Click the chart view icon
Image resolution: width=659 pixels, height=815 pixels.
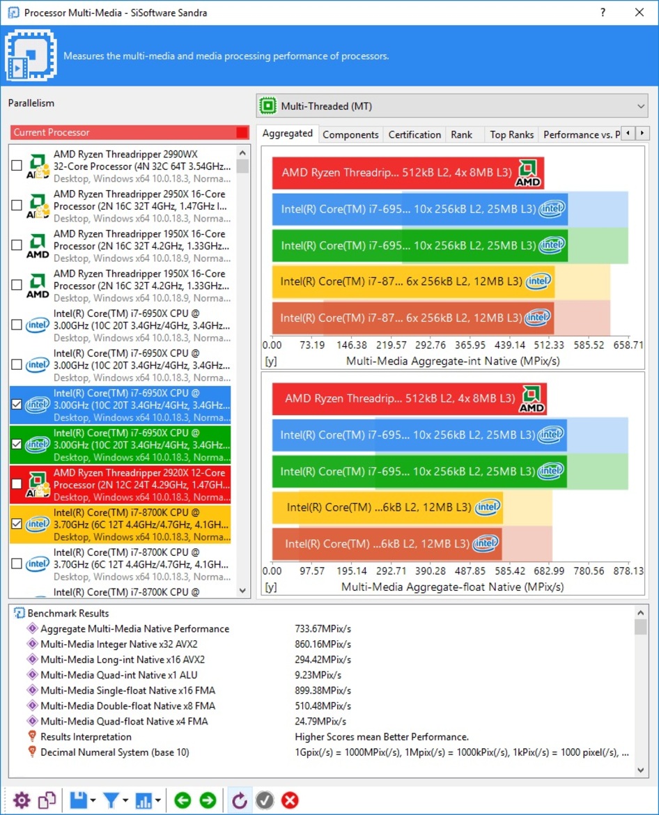144,800
